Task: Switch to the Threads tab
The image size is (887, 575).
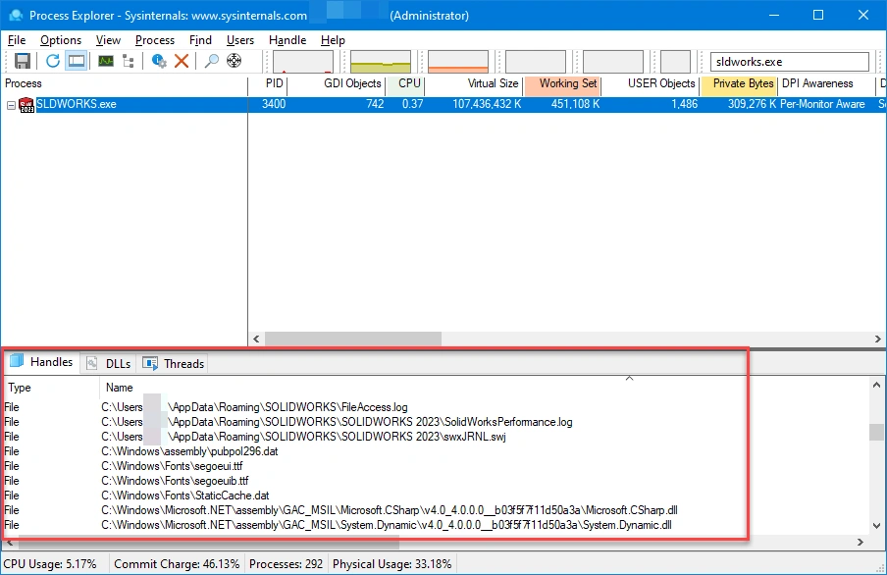Action: [174, 363]
